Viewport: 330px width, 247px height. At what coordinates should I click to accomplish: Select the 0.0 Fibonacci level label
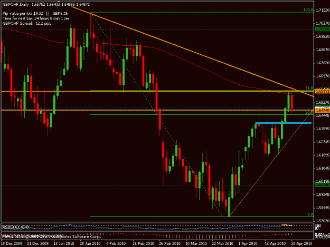click(310, 214)
